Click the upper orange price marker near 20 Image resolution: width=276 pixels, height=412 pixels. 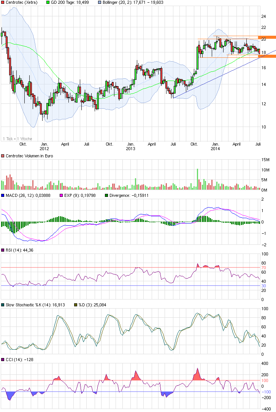point(266,37)
